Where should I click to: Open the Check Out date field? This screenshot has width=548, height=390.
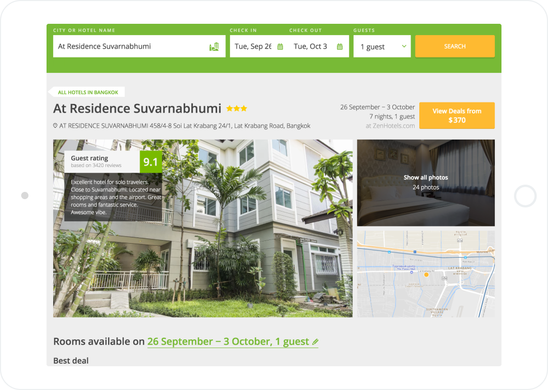(x=311, y=47)
